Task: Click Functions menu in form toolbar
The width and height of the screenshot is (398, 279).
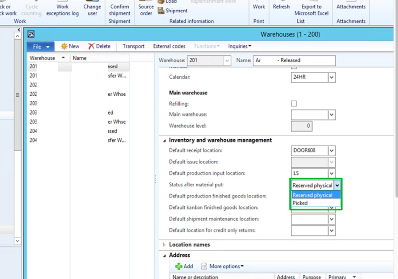Action: click(x=207, y=46)
